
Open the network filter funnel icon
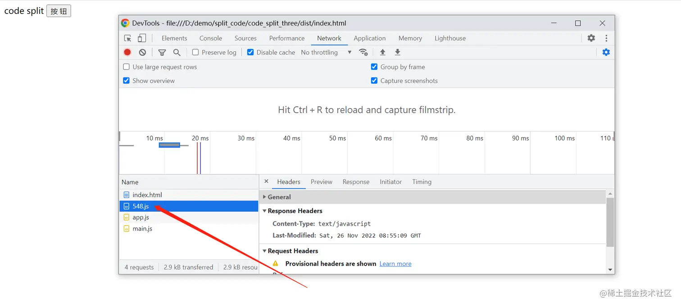pos(162,53)
